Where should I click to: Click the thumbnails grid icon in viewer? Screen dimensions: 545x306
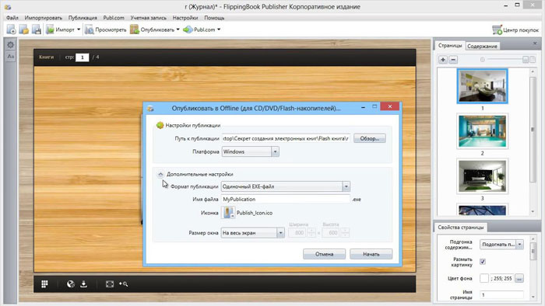coord(44,284)
